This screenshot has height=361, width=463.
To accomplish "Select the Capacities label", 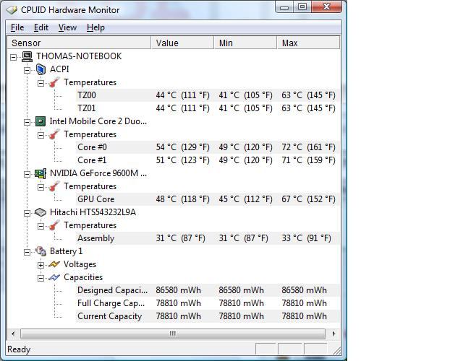I will point(83,277).
